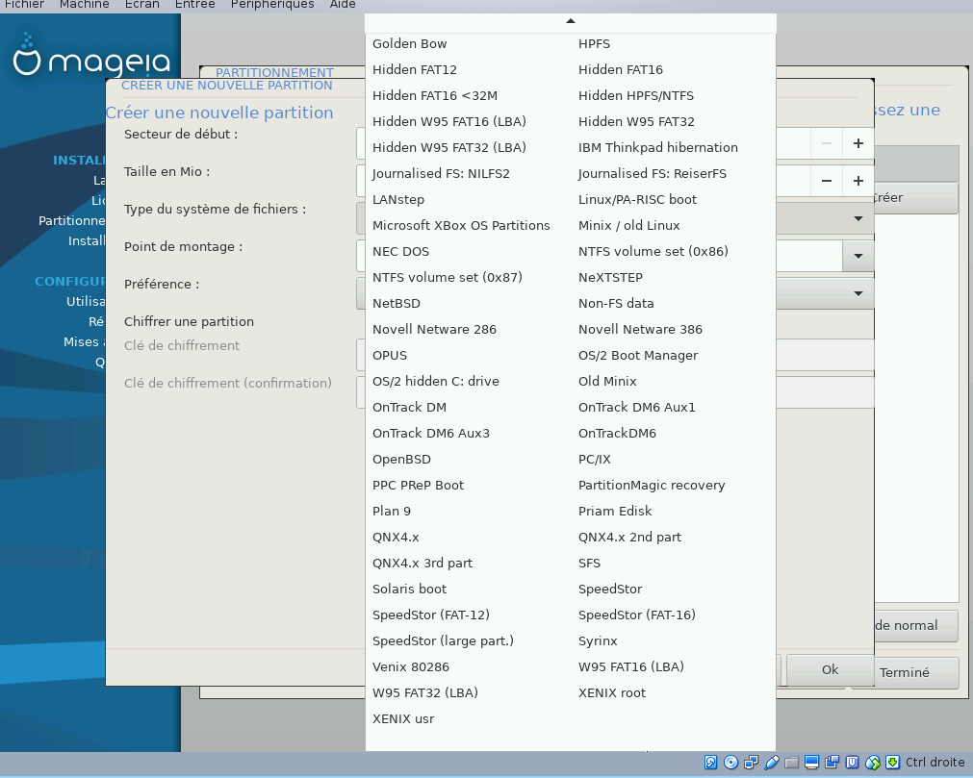
Task: Choose NTFS volume set (0x86)
Action: (653, 252)
